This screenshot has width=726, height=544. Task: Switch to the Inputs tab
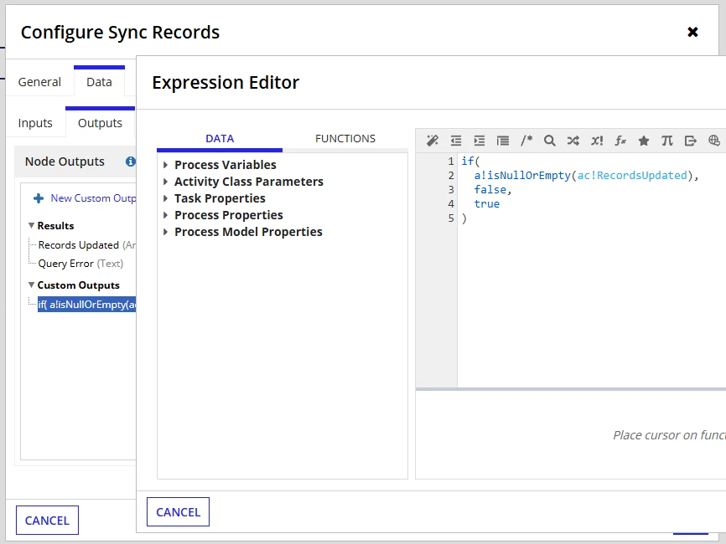click(x=35, y=123)
